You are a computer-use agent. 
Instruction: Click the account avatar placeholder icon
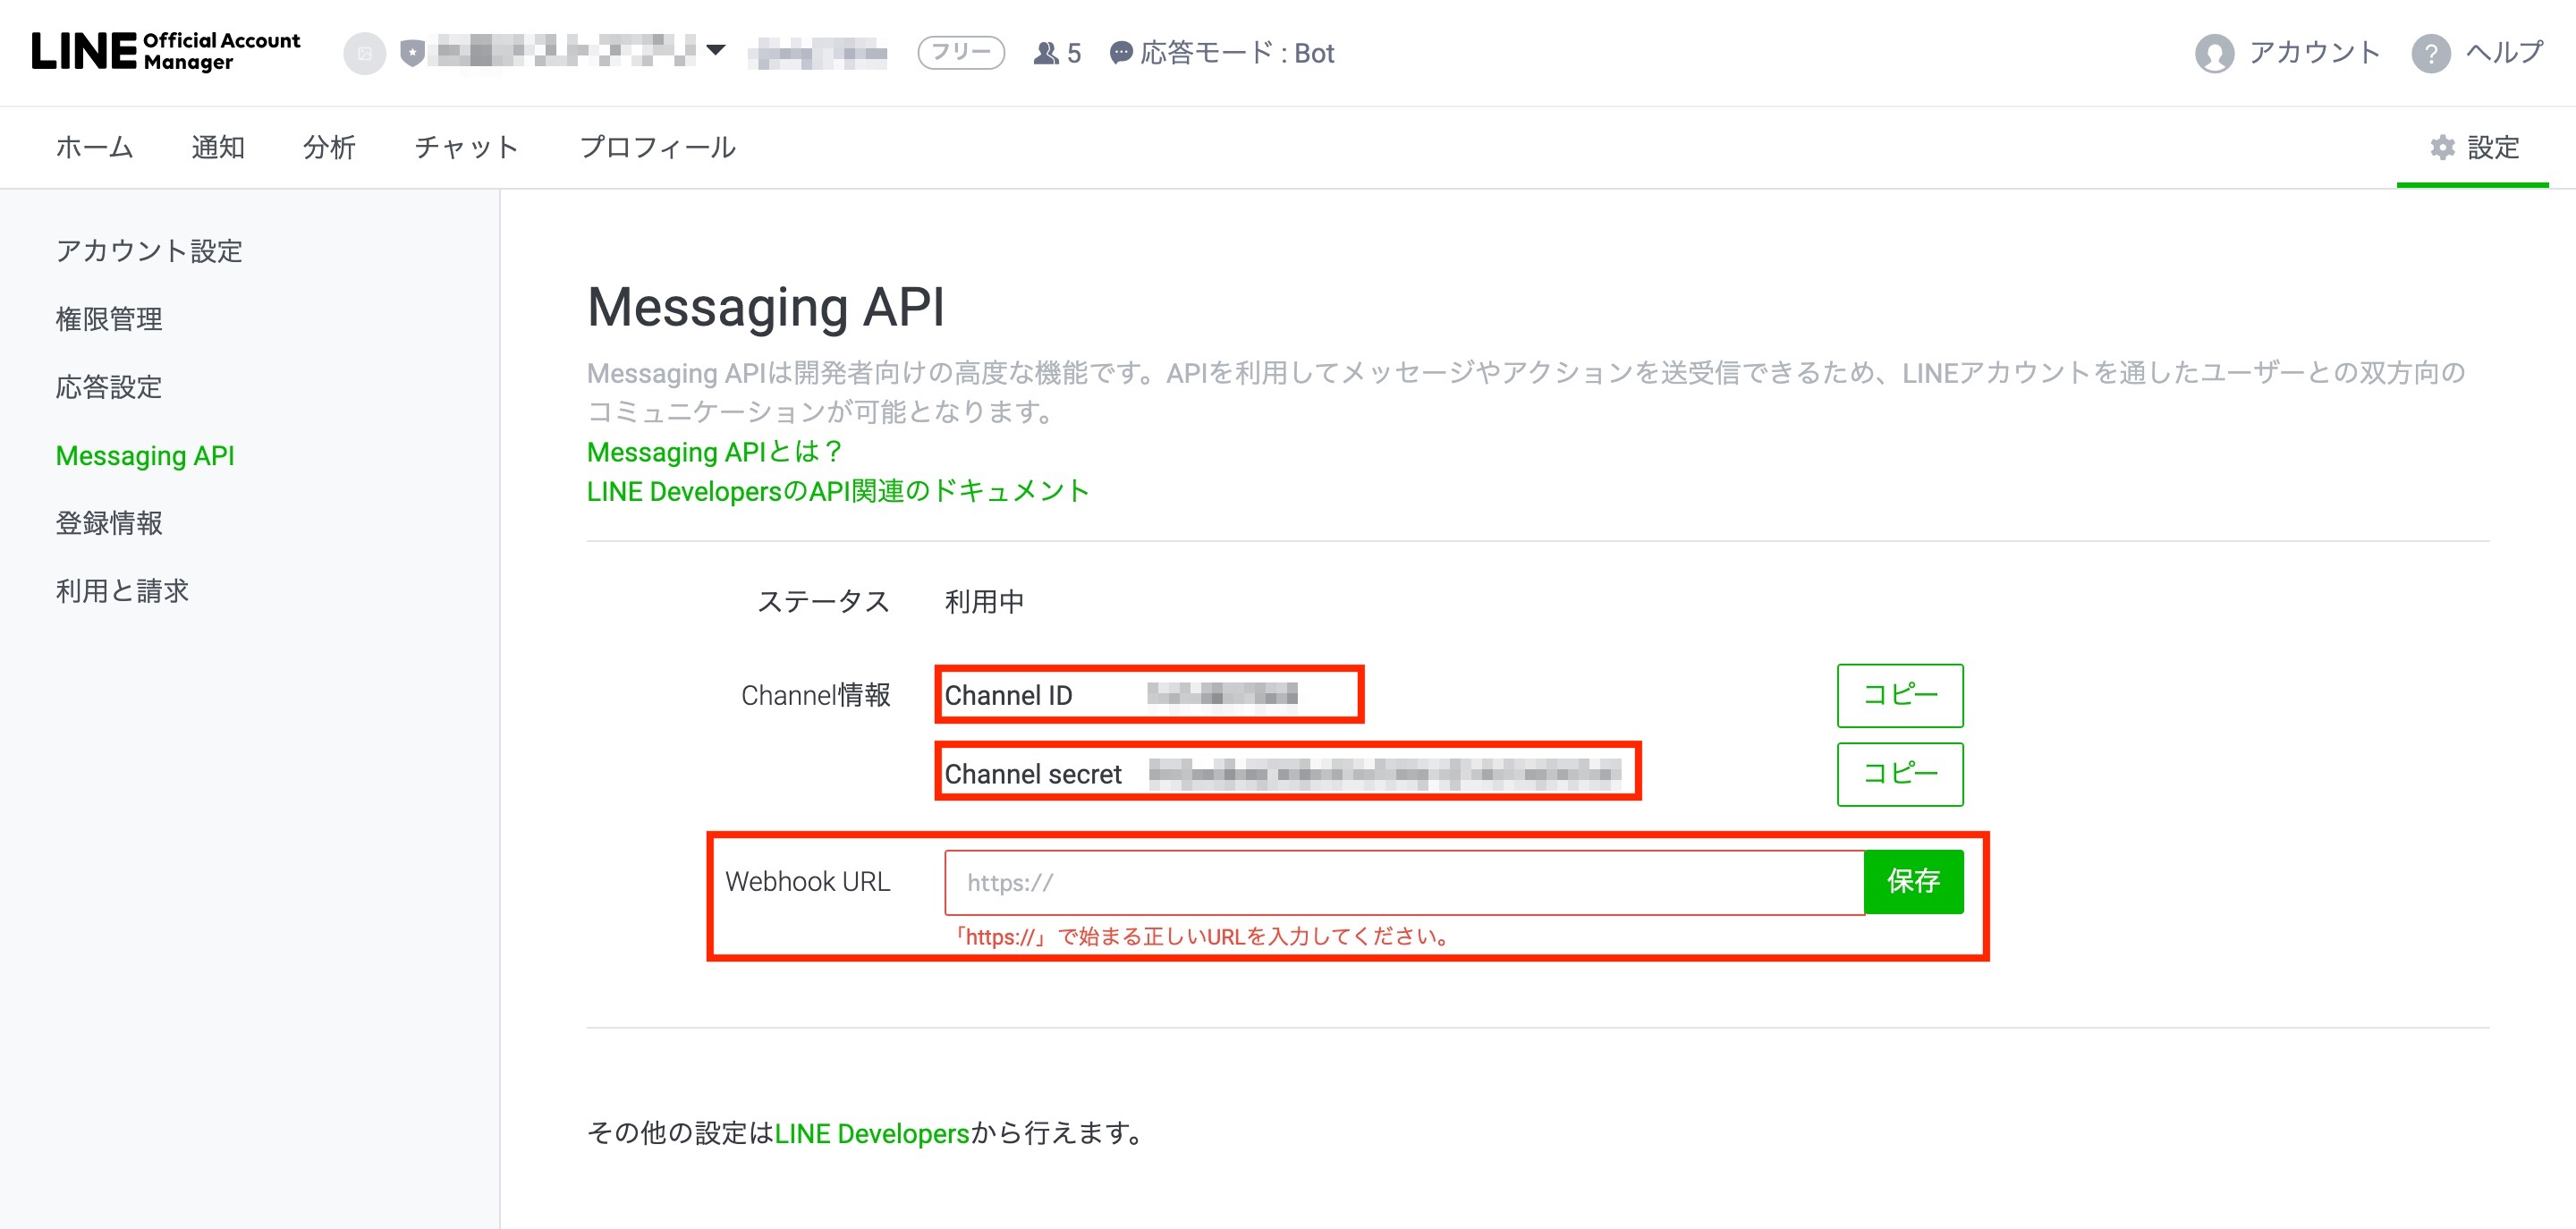coord(365,53)
